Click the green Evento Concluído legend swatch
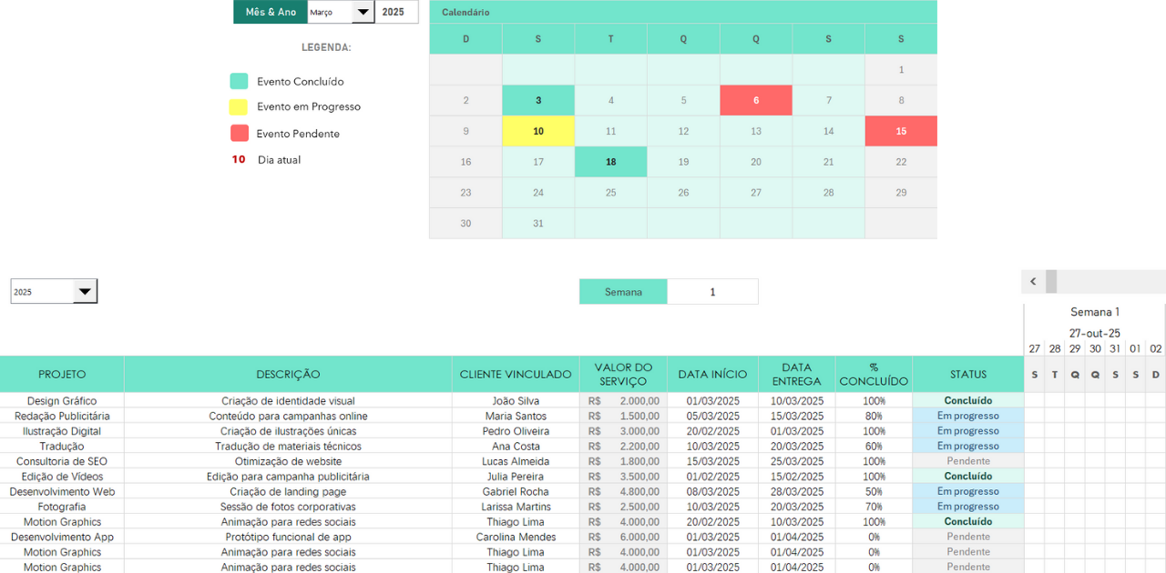 pos(239,82)
